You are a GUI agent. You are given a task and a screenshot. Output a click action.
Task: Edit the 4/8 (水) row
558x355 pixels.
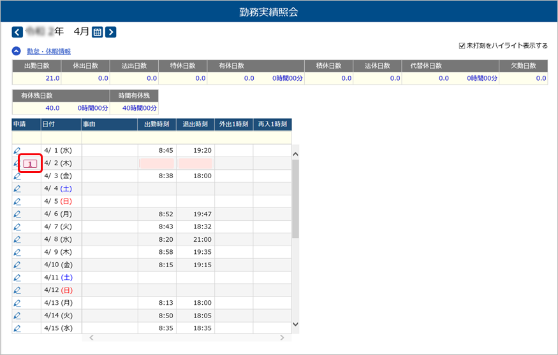(x=17, y=240)
